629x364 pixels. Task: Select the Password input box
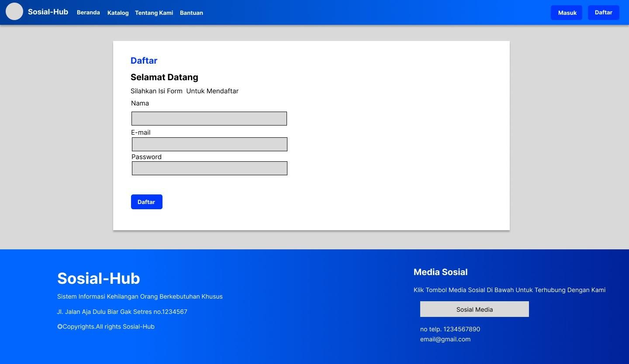(209, 168)
